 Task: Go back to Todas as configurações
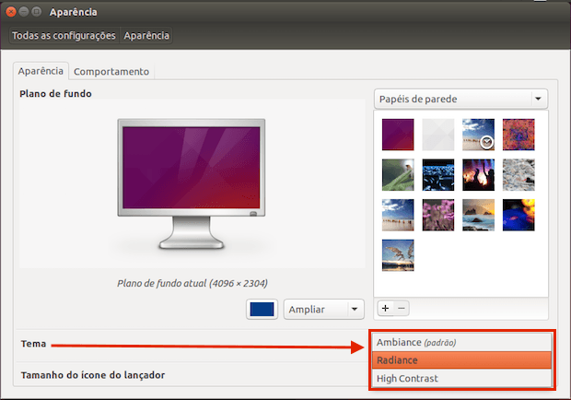coord(64,35)
